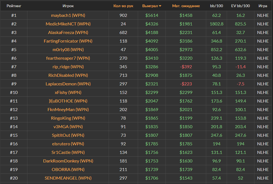Click the Игра column header
This screenshot has height=184, width=273.
263,6
